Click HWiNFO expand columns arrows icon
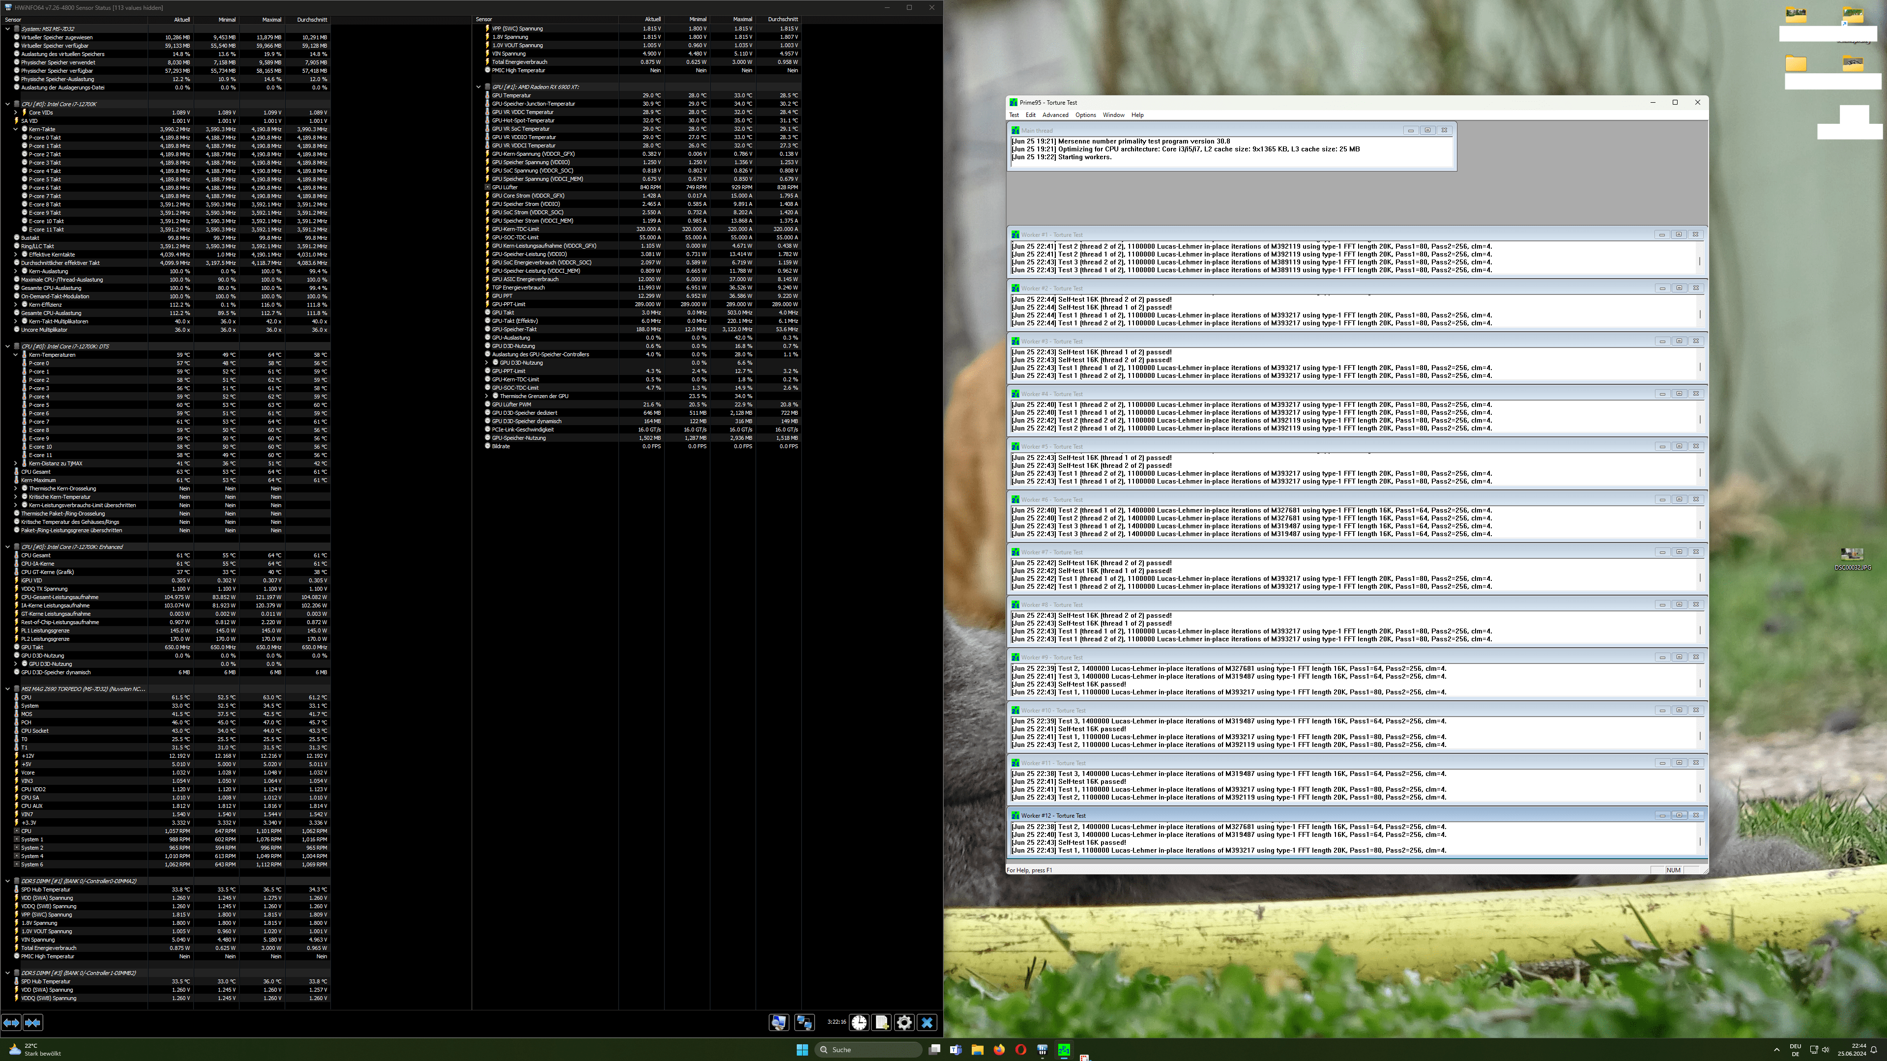 (11, 1022)
